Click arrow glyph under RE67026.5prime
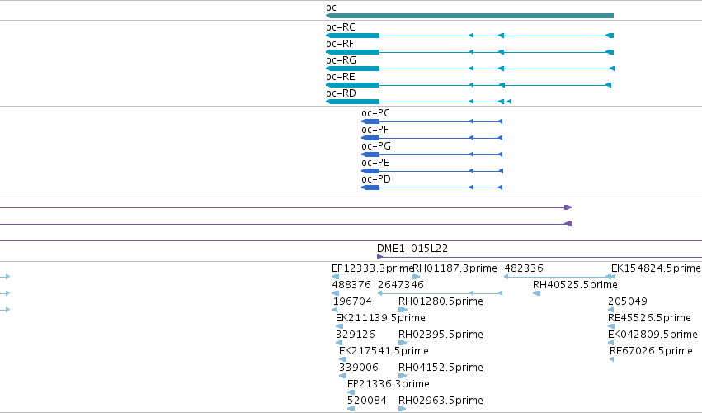Image resolution: width=702 pixels, height=413 pixels. (x=611, y=359)
